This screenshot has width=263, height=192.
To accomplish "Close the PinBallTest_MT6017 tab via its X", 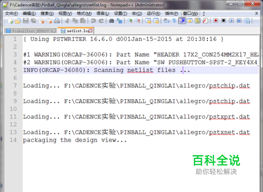I will coord(54,31).
